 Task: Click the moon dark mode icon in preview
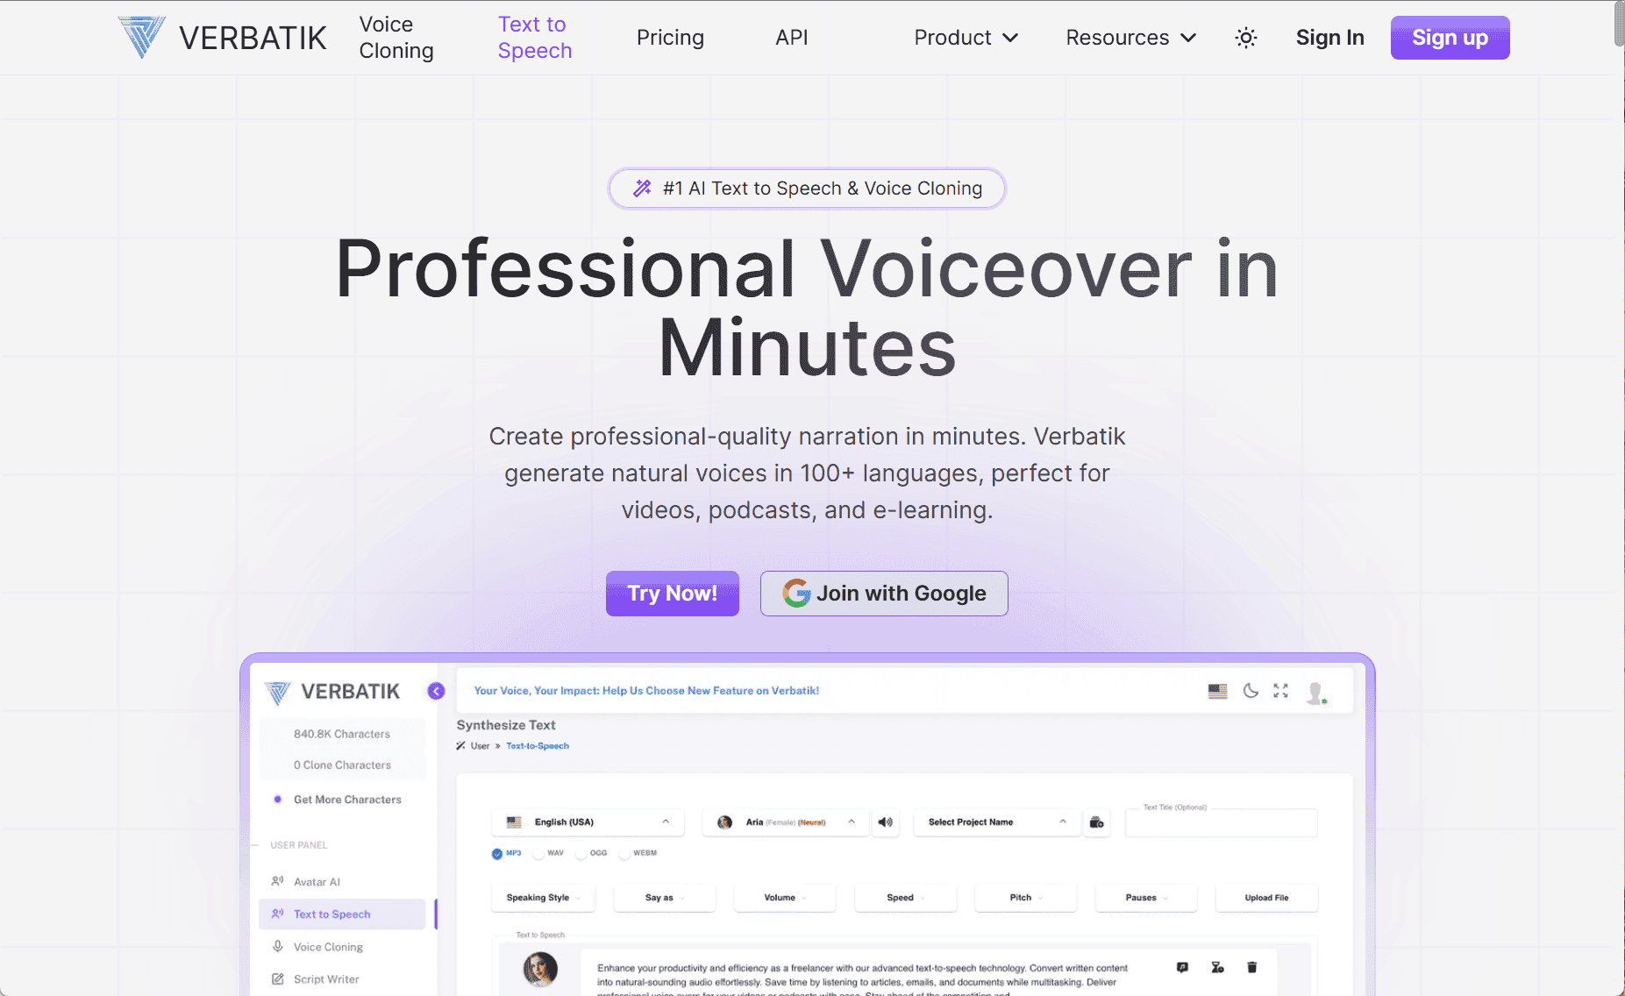click(1251, 691)
